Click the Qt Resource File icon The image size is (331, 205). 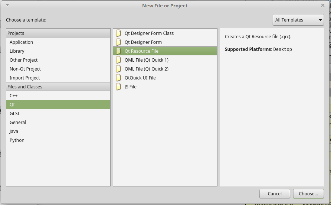118,51
